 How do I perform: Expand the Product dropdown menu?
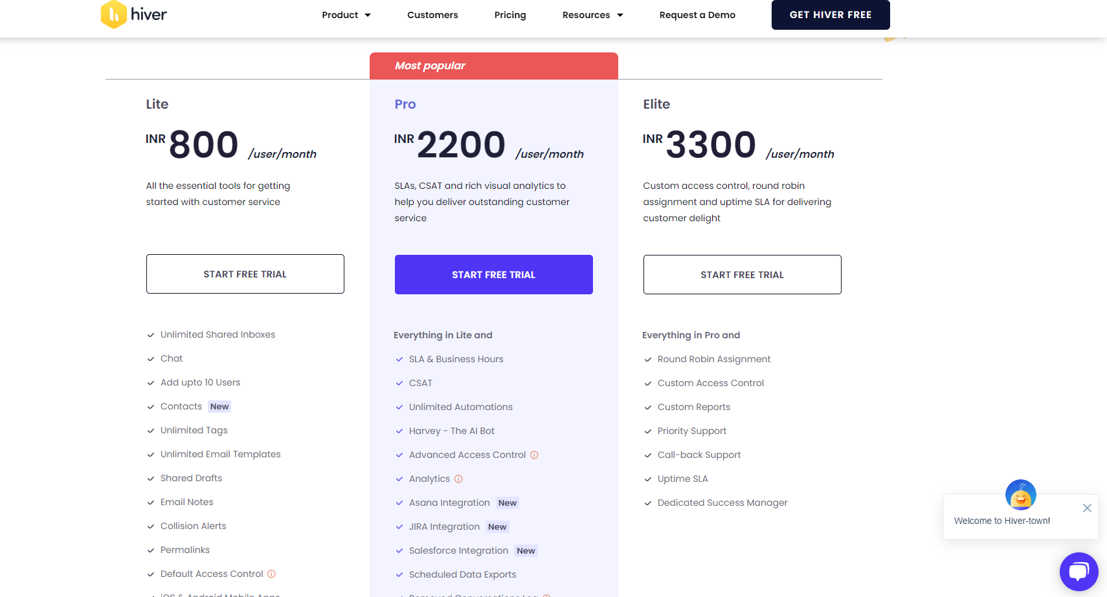click(x=346, y=15)
